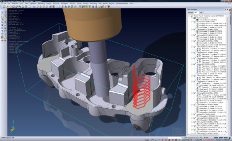Click the highlighted orange-framed icon at toolbar right
The height and width of the screenshot is (141, 232).
[x=102, y=7]
